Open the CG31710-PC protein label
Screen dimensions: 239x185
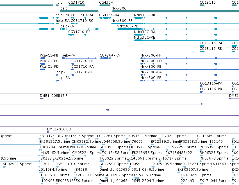pyautogui.click(x=83, y=72)
